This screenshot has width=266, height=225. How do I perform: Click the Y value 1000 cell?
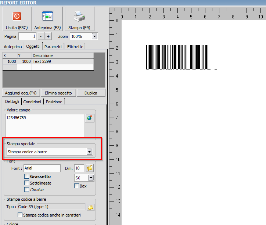point(24,61)
